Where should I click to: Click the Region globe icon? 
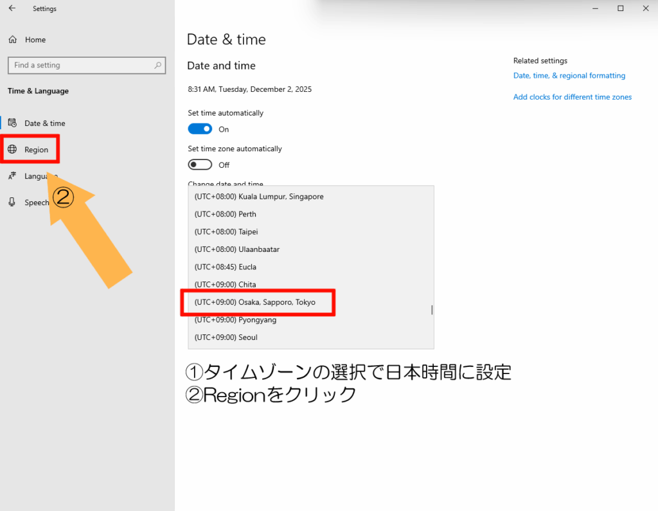pos(12,150)
